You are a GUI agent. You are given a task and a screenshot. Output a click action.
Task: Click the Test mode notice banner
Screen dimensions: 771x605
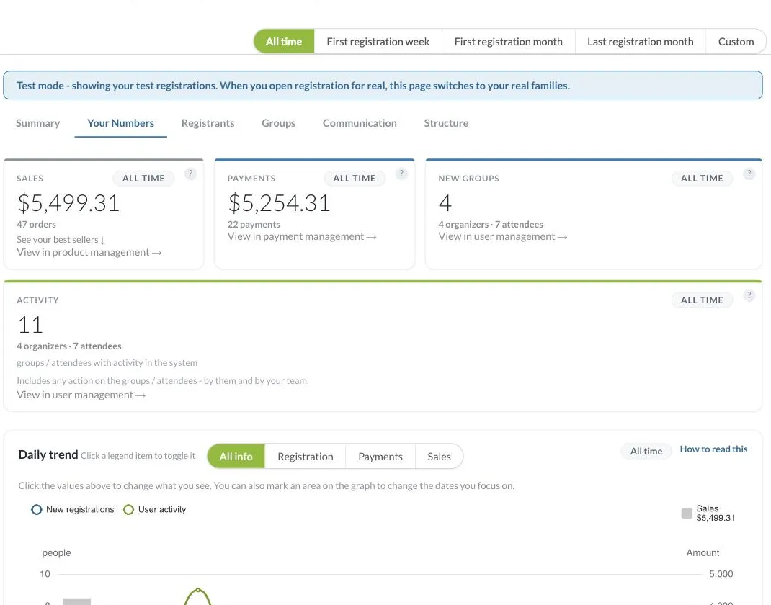coord(383,86)
